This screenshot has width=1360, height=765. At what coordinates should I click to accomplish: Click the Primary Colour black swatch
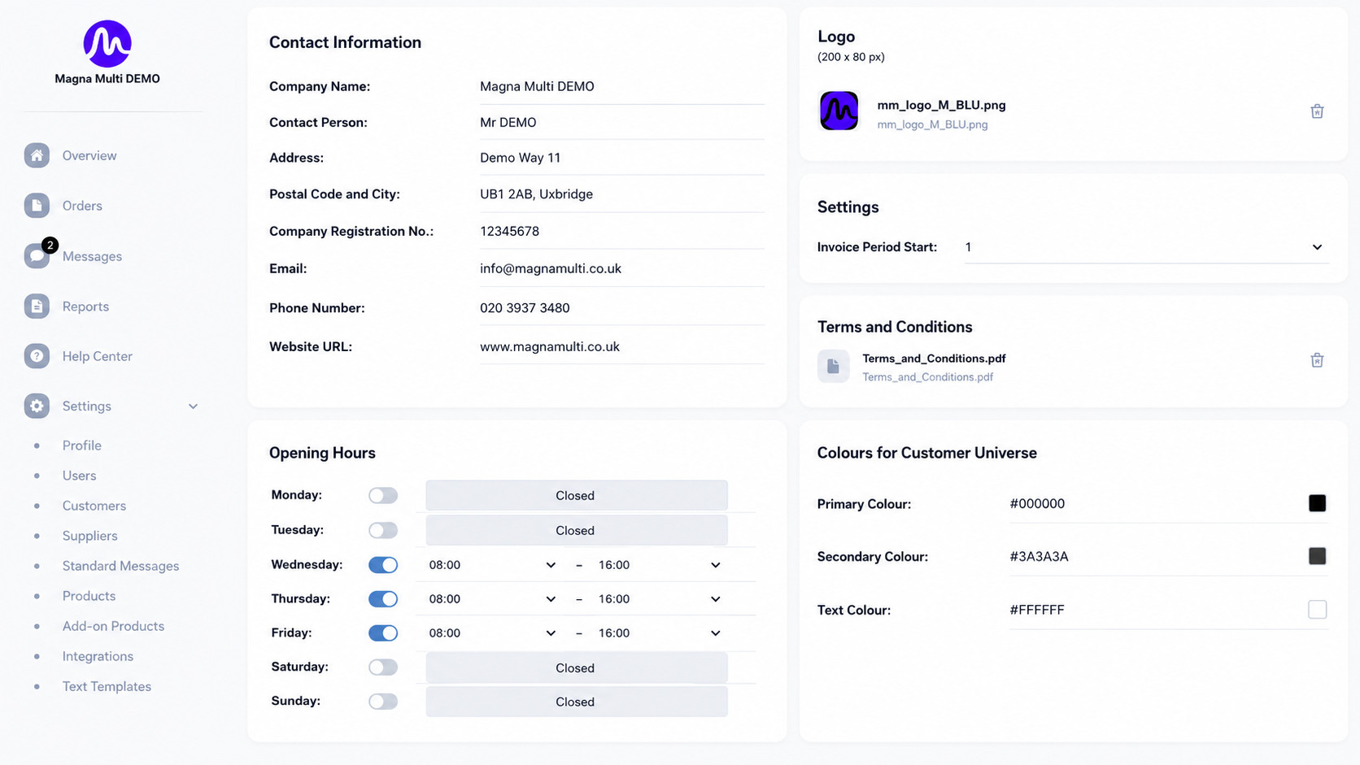tap(1317, 503)
